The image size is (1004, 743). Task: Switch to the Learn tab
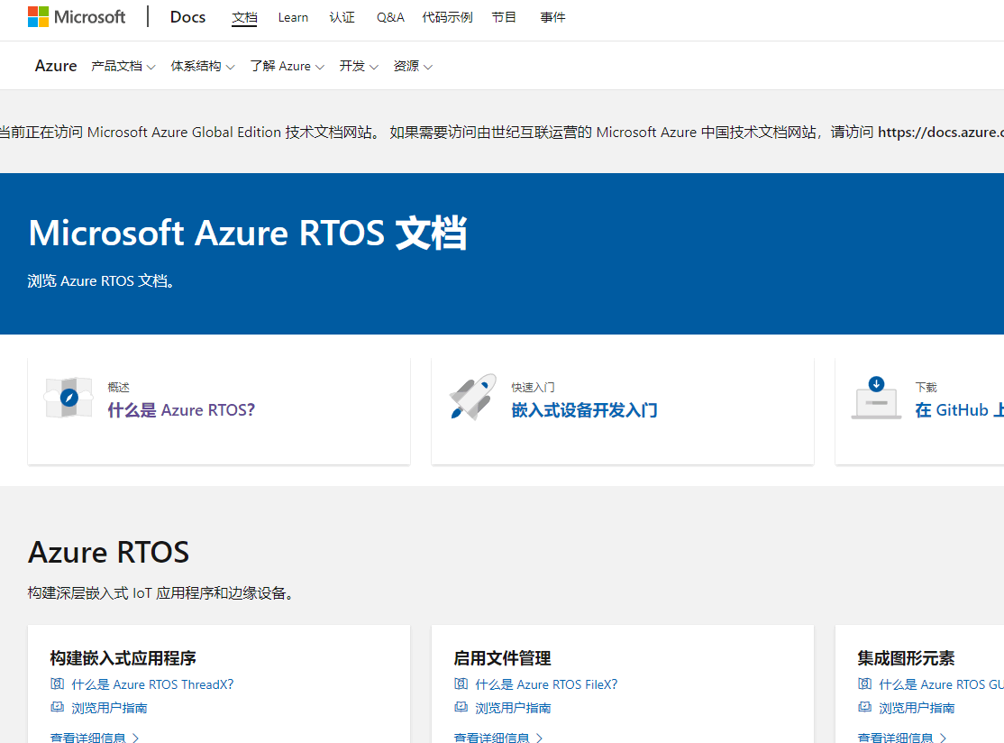point(293,17)
